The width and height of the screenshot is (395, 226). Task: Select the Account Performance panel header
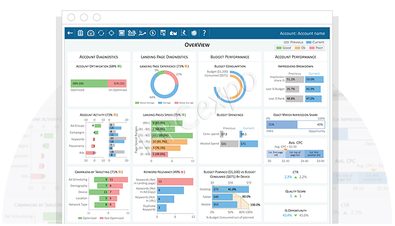[x=295, y=57]
